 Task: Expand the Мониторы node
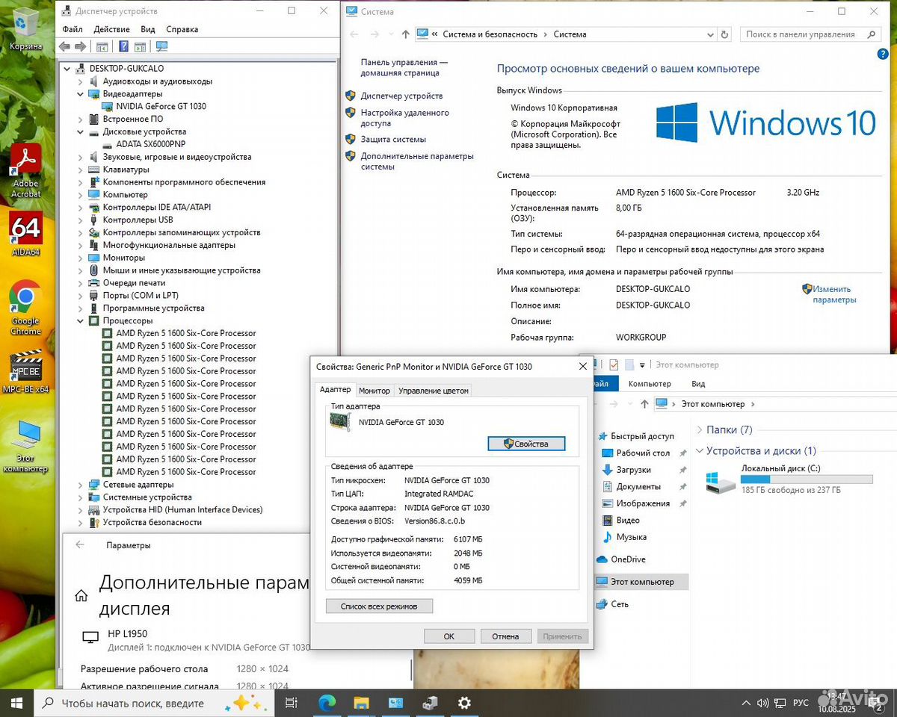point(81,258)
